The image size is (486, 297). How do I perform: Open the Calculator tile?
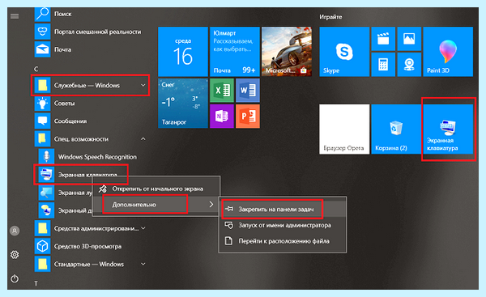(x=383, y=65)
